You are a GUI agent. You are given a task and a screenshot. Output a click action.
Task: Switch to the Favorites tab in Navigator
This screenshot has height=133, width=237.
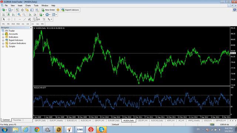(x=17, y=120)
